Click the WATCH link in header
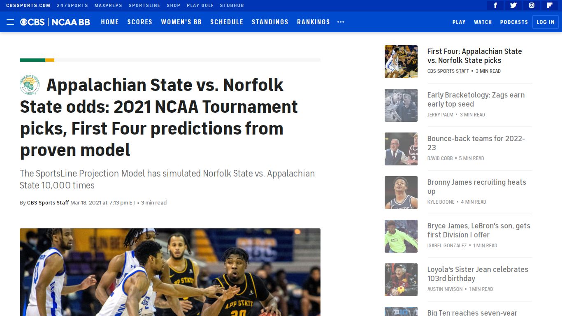This screenshot has width=562, height=316. pos(483,22)
